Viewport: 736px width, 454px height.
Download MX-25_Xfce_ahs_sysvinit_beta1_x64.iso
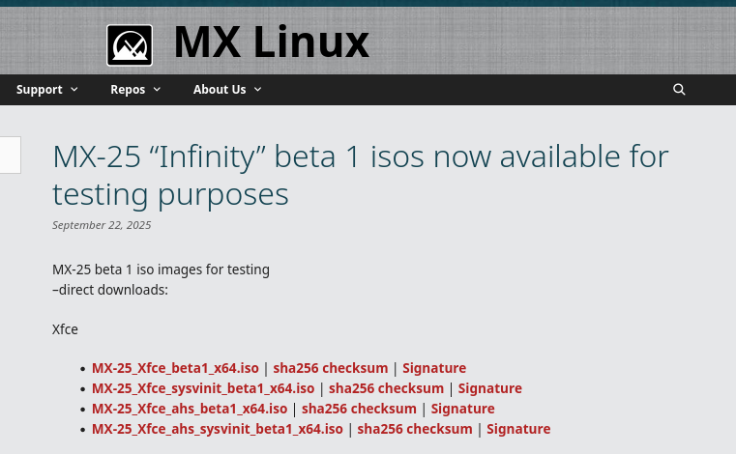218,429
